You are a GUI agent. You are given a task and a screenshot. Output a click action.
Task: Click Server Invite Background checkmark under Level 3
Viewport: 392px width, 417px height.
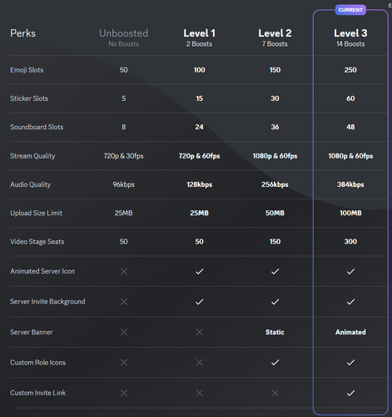350,302
